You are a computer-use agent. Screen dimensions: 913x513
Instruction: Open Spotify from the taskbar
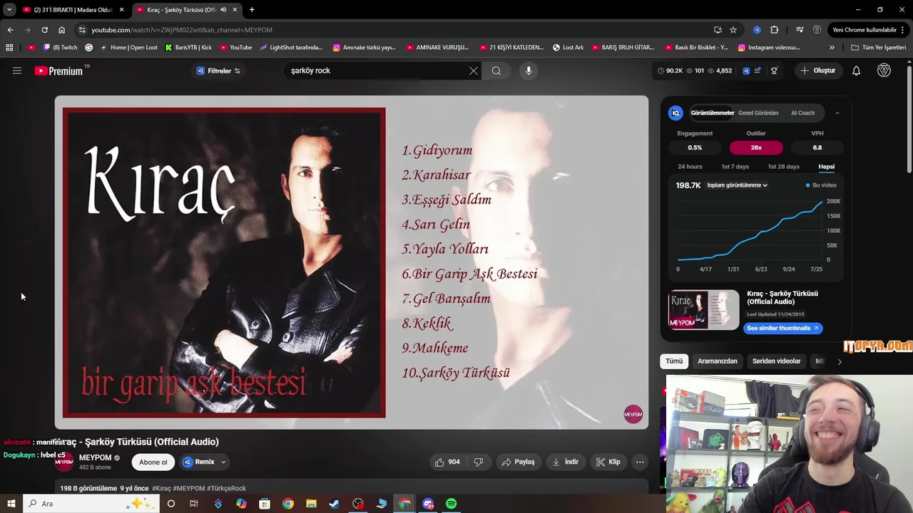[x=452, y=504]
